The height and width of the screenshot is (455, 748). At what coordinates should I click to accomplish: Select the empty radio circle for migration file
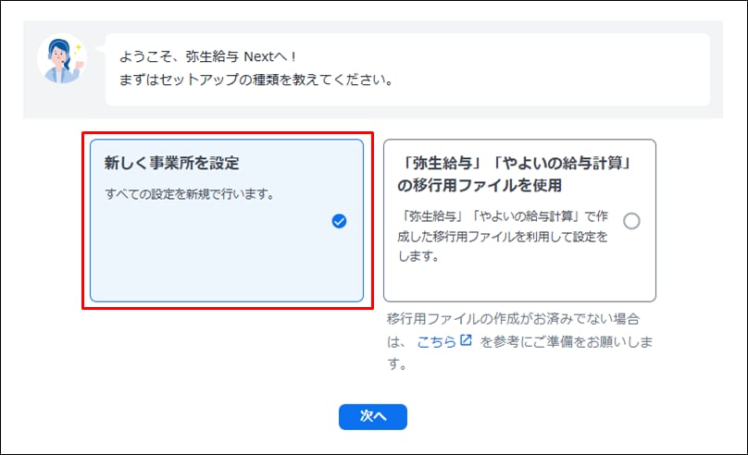click(631, 221)
